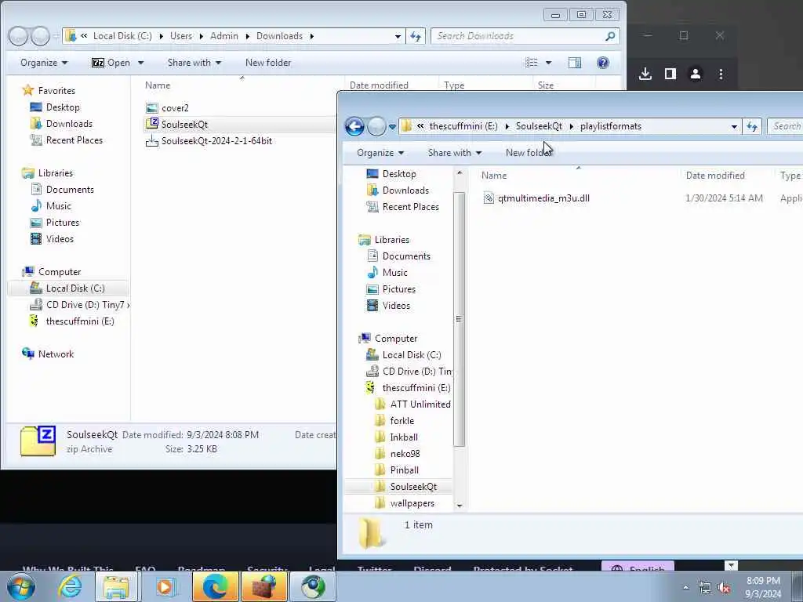Open browser three-dot menu

coord(721,74)
